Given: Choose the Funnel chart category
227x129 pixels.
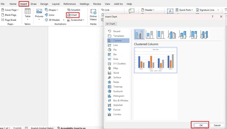Looking at the screenshot, I should (x=118, y=110).
